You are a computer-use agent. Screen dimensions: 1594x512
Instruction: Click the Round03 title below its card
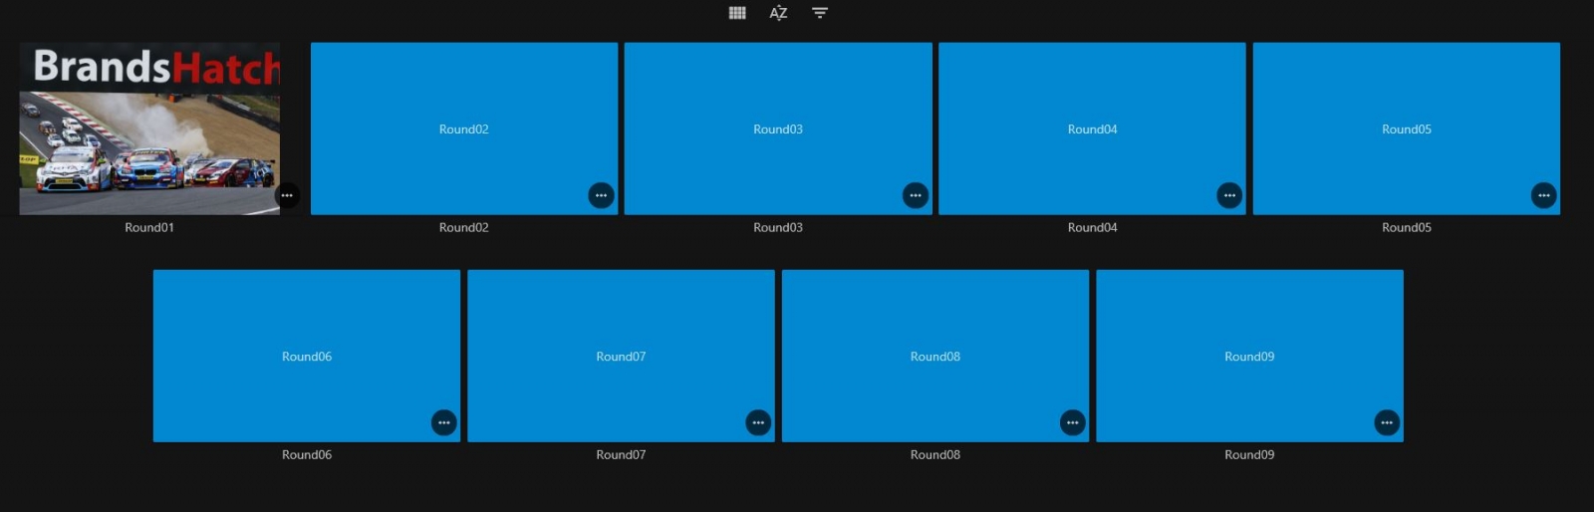(x=777, y=227)
